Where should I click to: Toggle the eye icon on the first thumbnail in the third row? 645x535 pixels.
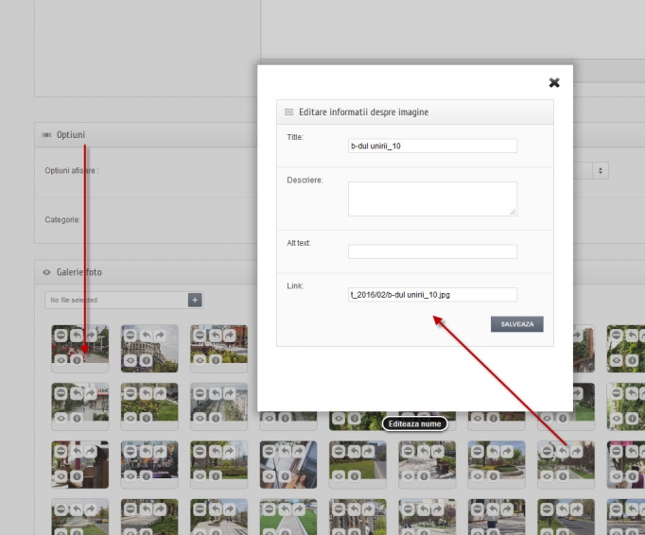pos(61,476)
